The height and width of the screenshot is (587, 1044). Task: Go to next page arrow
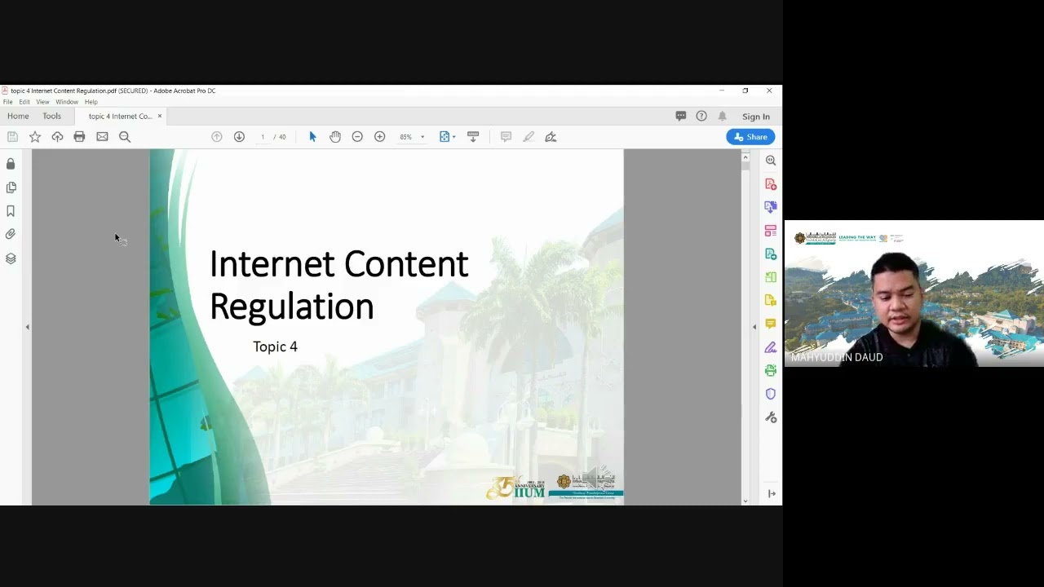[239, 137]
